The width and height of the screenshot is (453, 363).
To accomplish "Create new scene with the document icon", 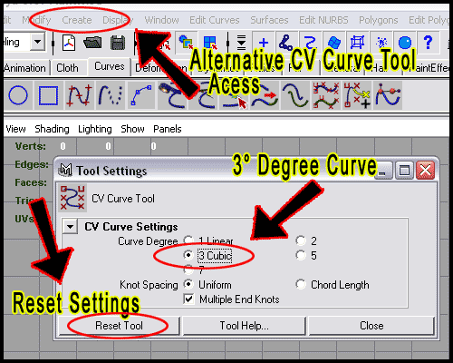I will point(69,43).
